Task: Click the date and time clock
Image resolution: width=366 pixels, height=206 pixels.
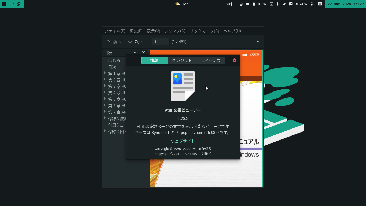Action: (346, 4)
